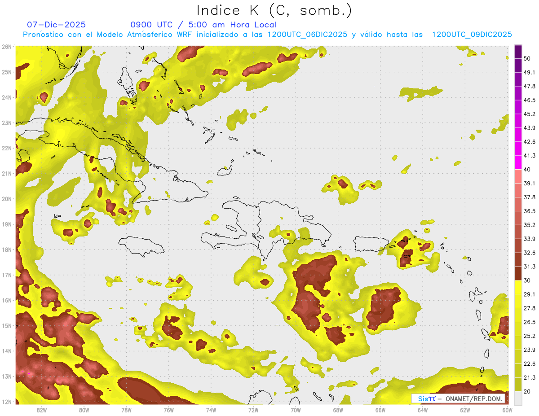Viewport: 539px width, 416px height.
Task: Click the colorbar value '46.5'
Action: tap(530, 100)
